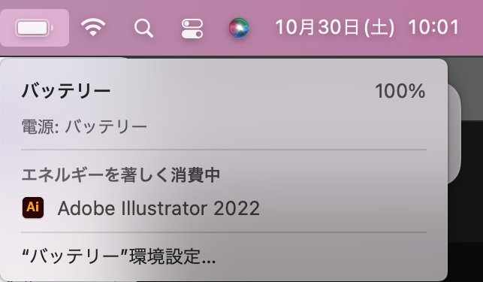Click empty menu bar space right of 10:01
The height and width of the screenshot is (282, 483).
(x=471, y=28)
